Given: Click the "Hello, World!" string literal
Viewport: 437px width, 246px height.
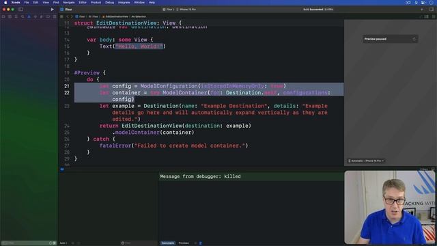Looking at the screenshot, I should click(139, 46).
